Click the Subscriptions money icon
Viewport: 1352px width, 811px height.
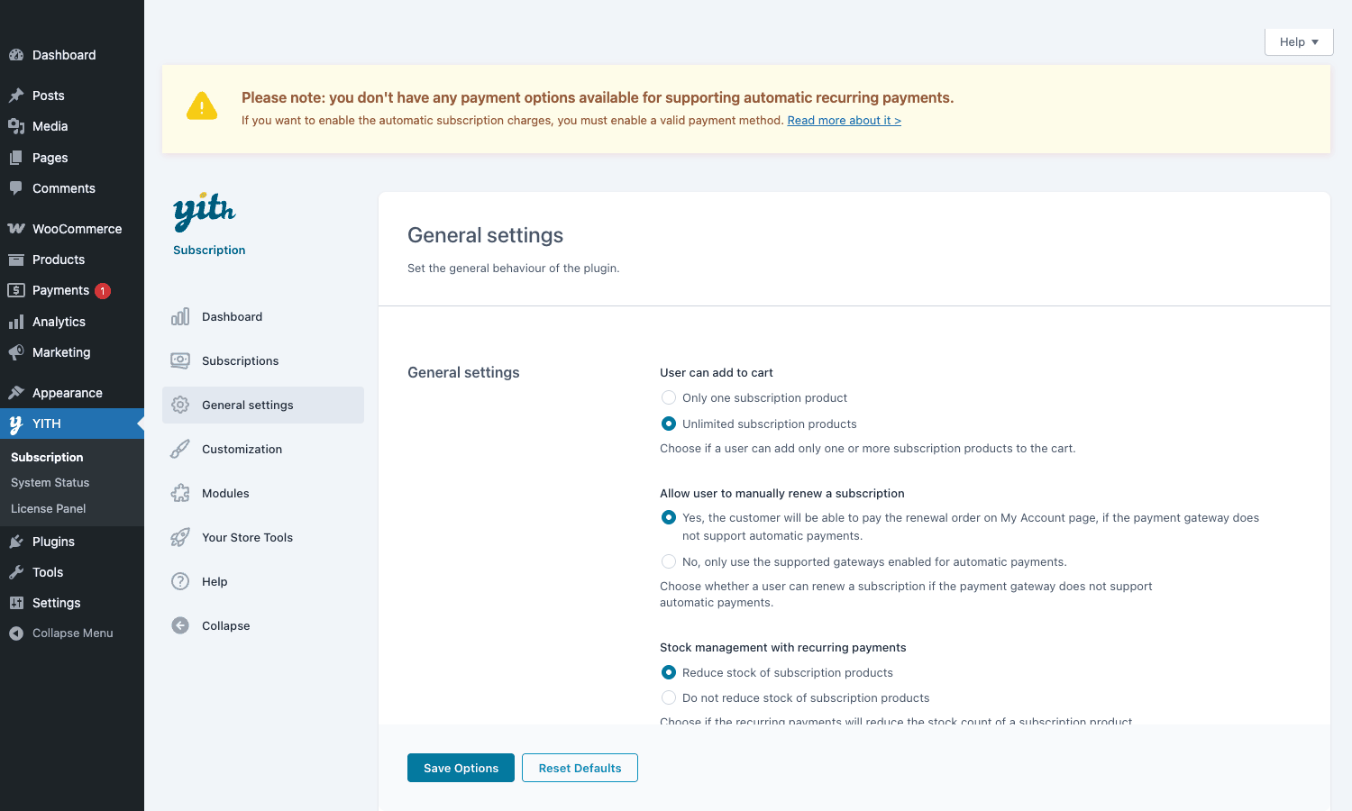[x=180, y=360]
